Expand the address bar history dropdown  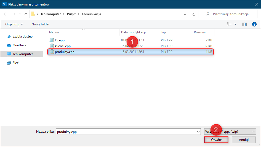[x=185, y=14]
